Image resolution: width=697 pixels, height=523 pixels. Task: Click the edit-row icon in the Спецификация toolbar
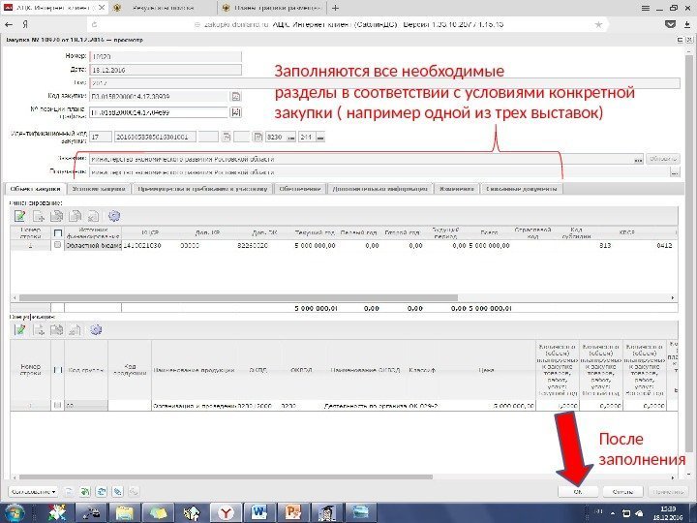[19, 330]
